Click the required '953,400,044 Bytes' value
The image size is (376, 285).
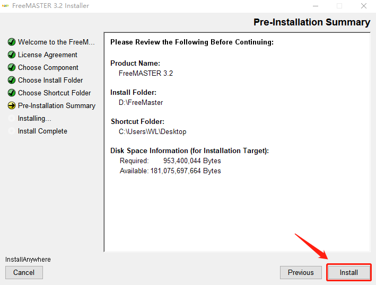[192, 161]
